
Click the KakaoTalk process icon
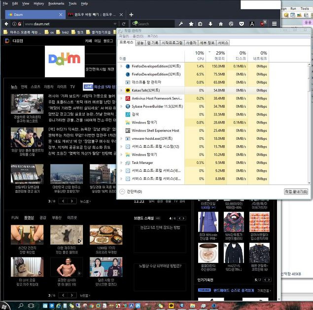[x=128, y=90]
